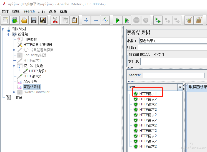Viewport: 207px width, 152px height.
Task: Collapse all nodes with the minus icon
Action: click(96, 20)
